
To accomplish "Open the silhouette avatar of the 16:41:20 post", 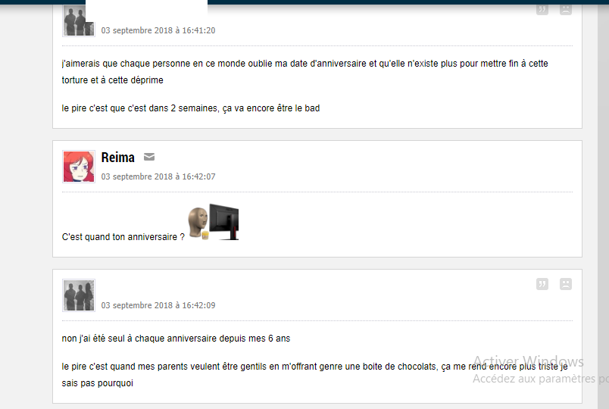I will point(79,21).
